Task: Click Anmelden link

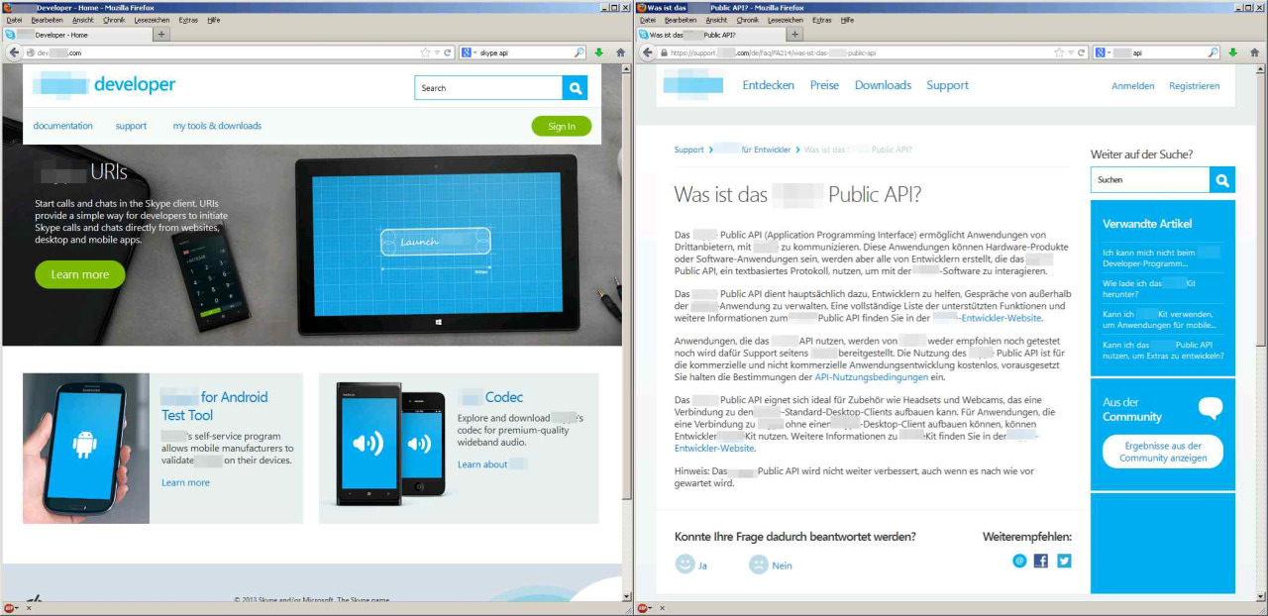Action: pyautogui.click(x=1133, y=86)
